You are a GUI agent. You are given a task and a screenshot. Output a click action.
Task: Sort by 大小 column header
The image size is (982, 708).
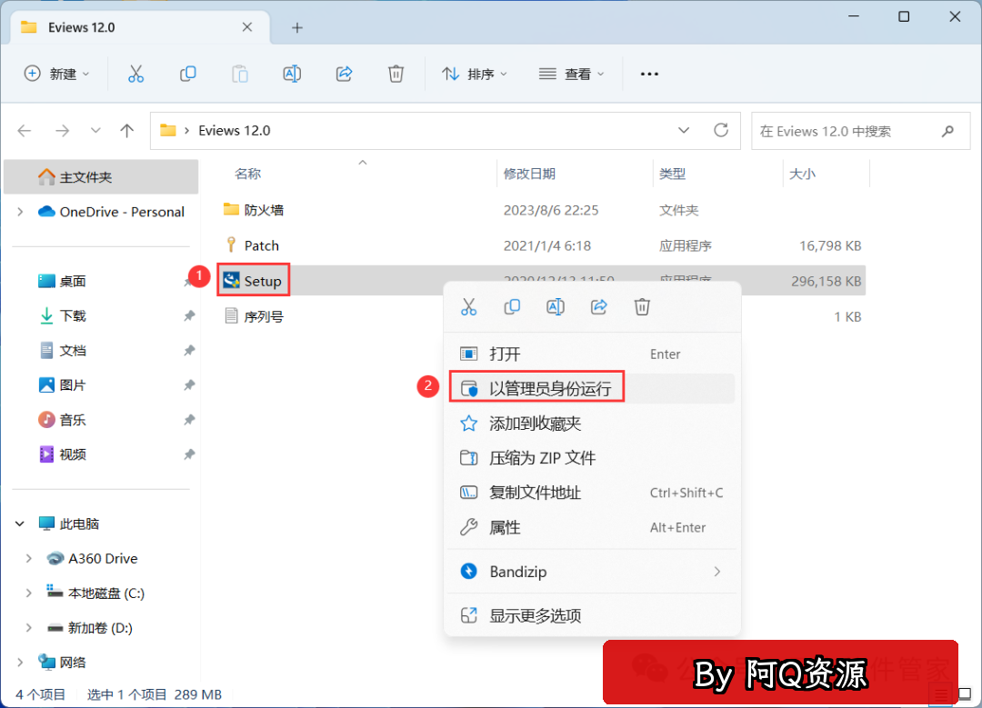pyautogui.click(x=802, y=174)
